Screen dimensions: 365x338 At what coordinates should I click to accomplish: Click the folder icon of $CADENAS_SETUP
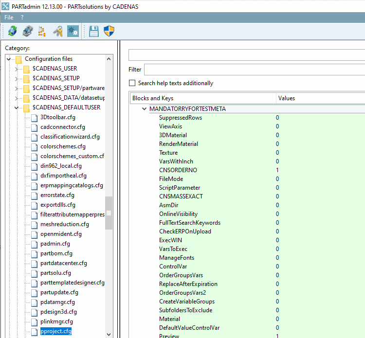point(27,79)
